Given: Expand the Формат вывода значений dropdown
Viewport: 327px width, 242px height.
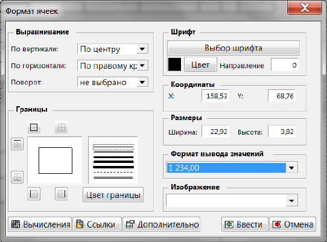Looking at the screenshot, I should (x=291, y=168).
